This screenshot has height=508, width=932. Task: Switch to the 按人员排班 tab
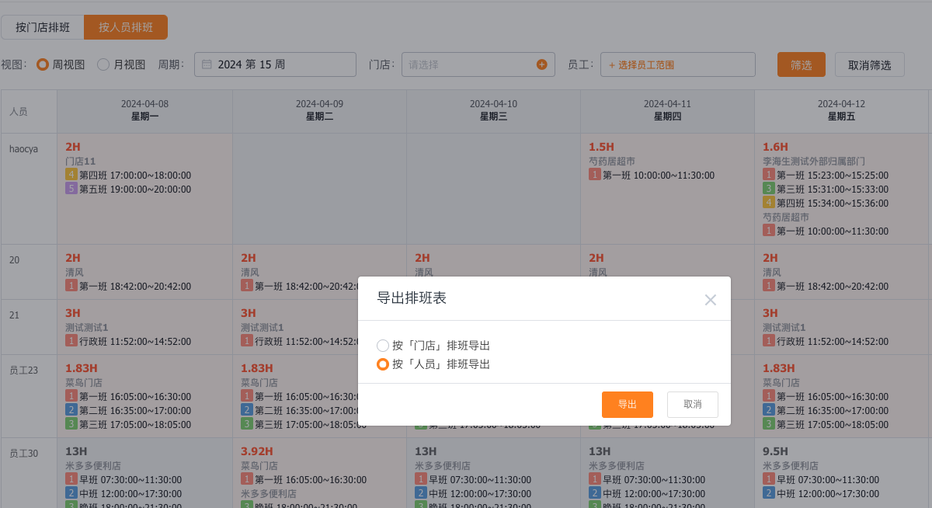tap(125, 26)
